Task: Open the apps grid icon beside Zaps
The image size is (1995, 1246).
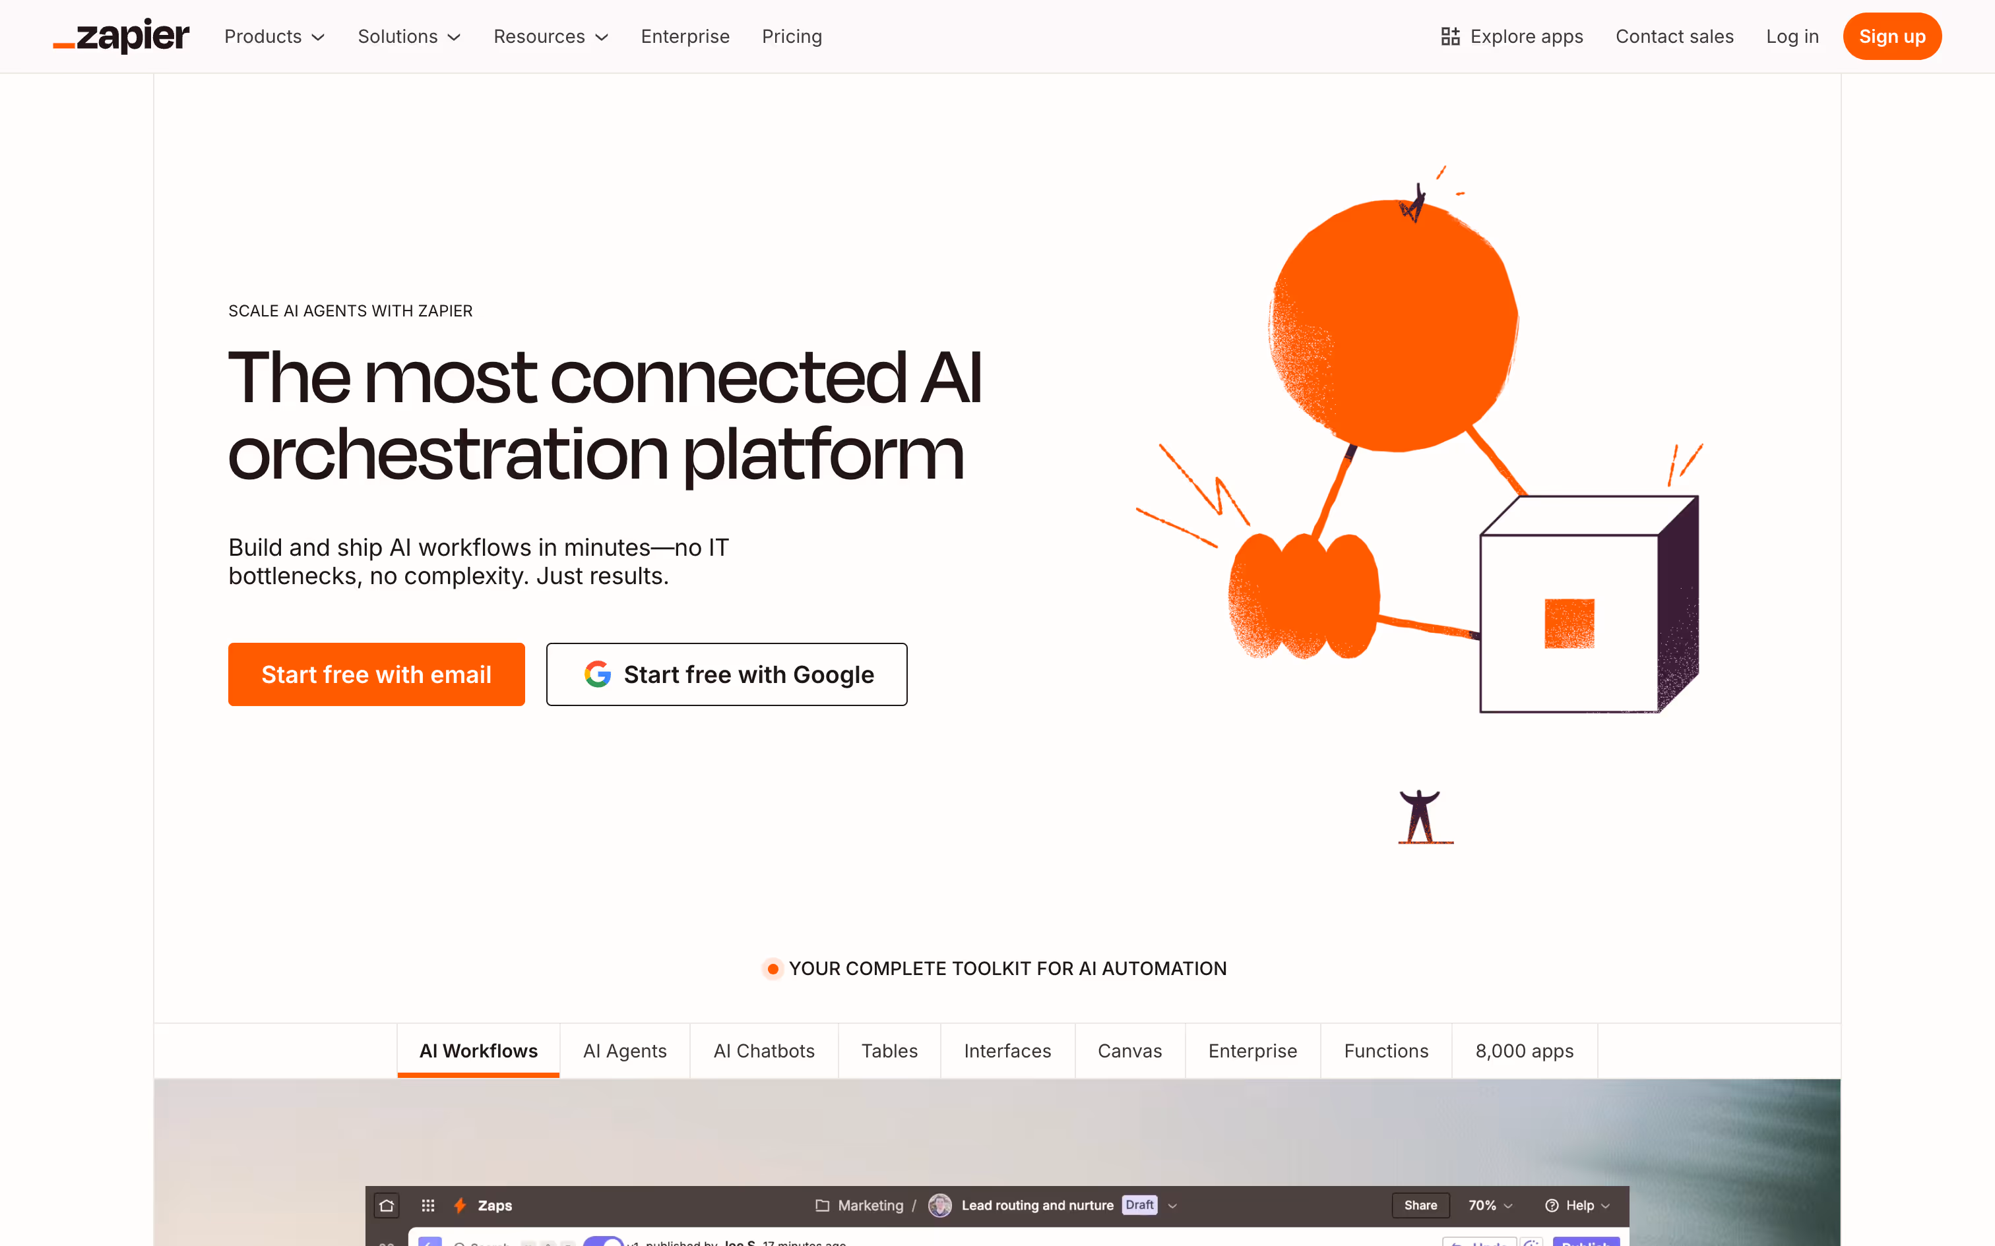Action: click(428, 1206)
